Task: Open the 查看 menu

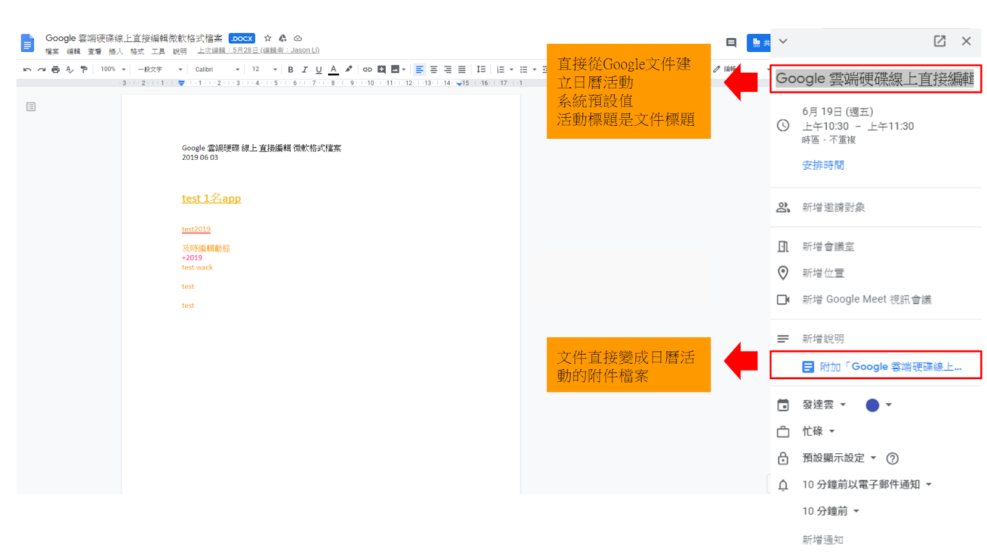Action: pos(94,52)
